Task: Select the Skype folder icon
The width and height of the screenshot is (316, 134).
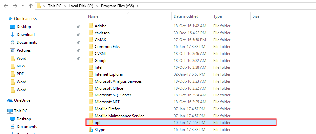Action: tap(91, 130)
